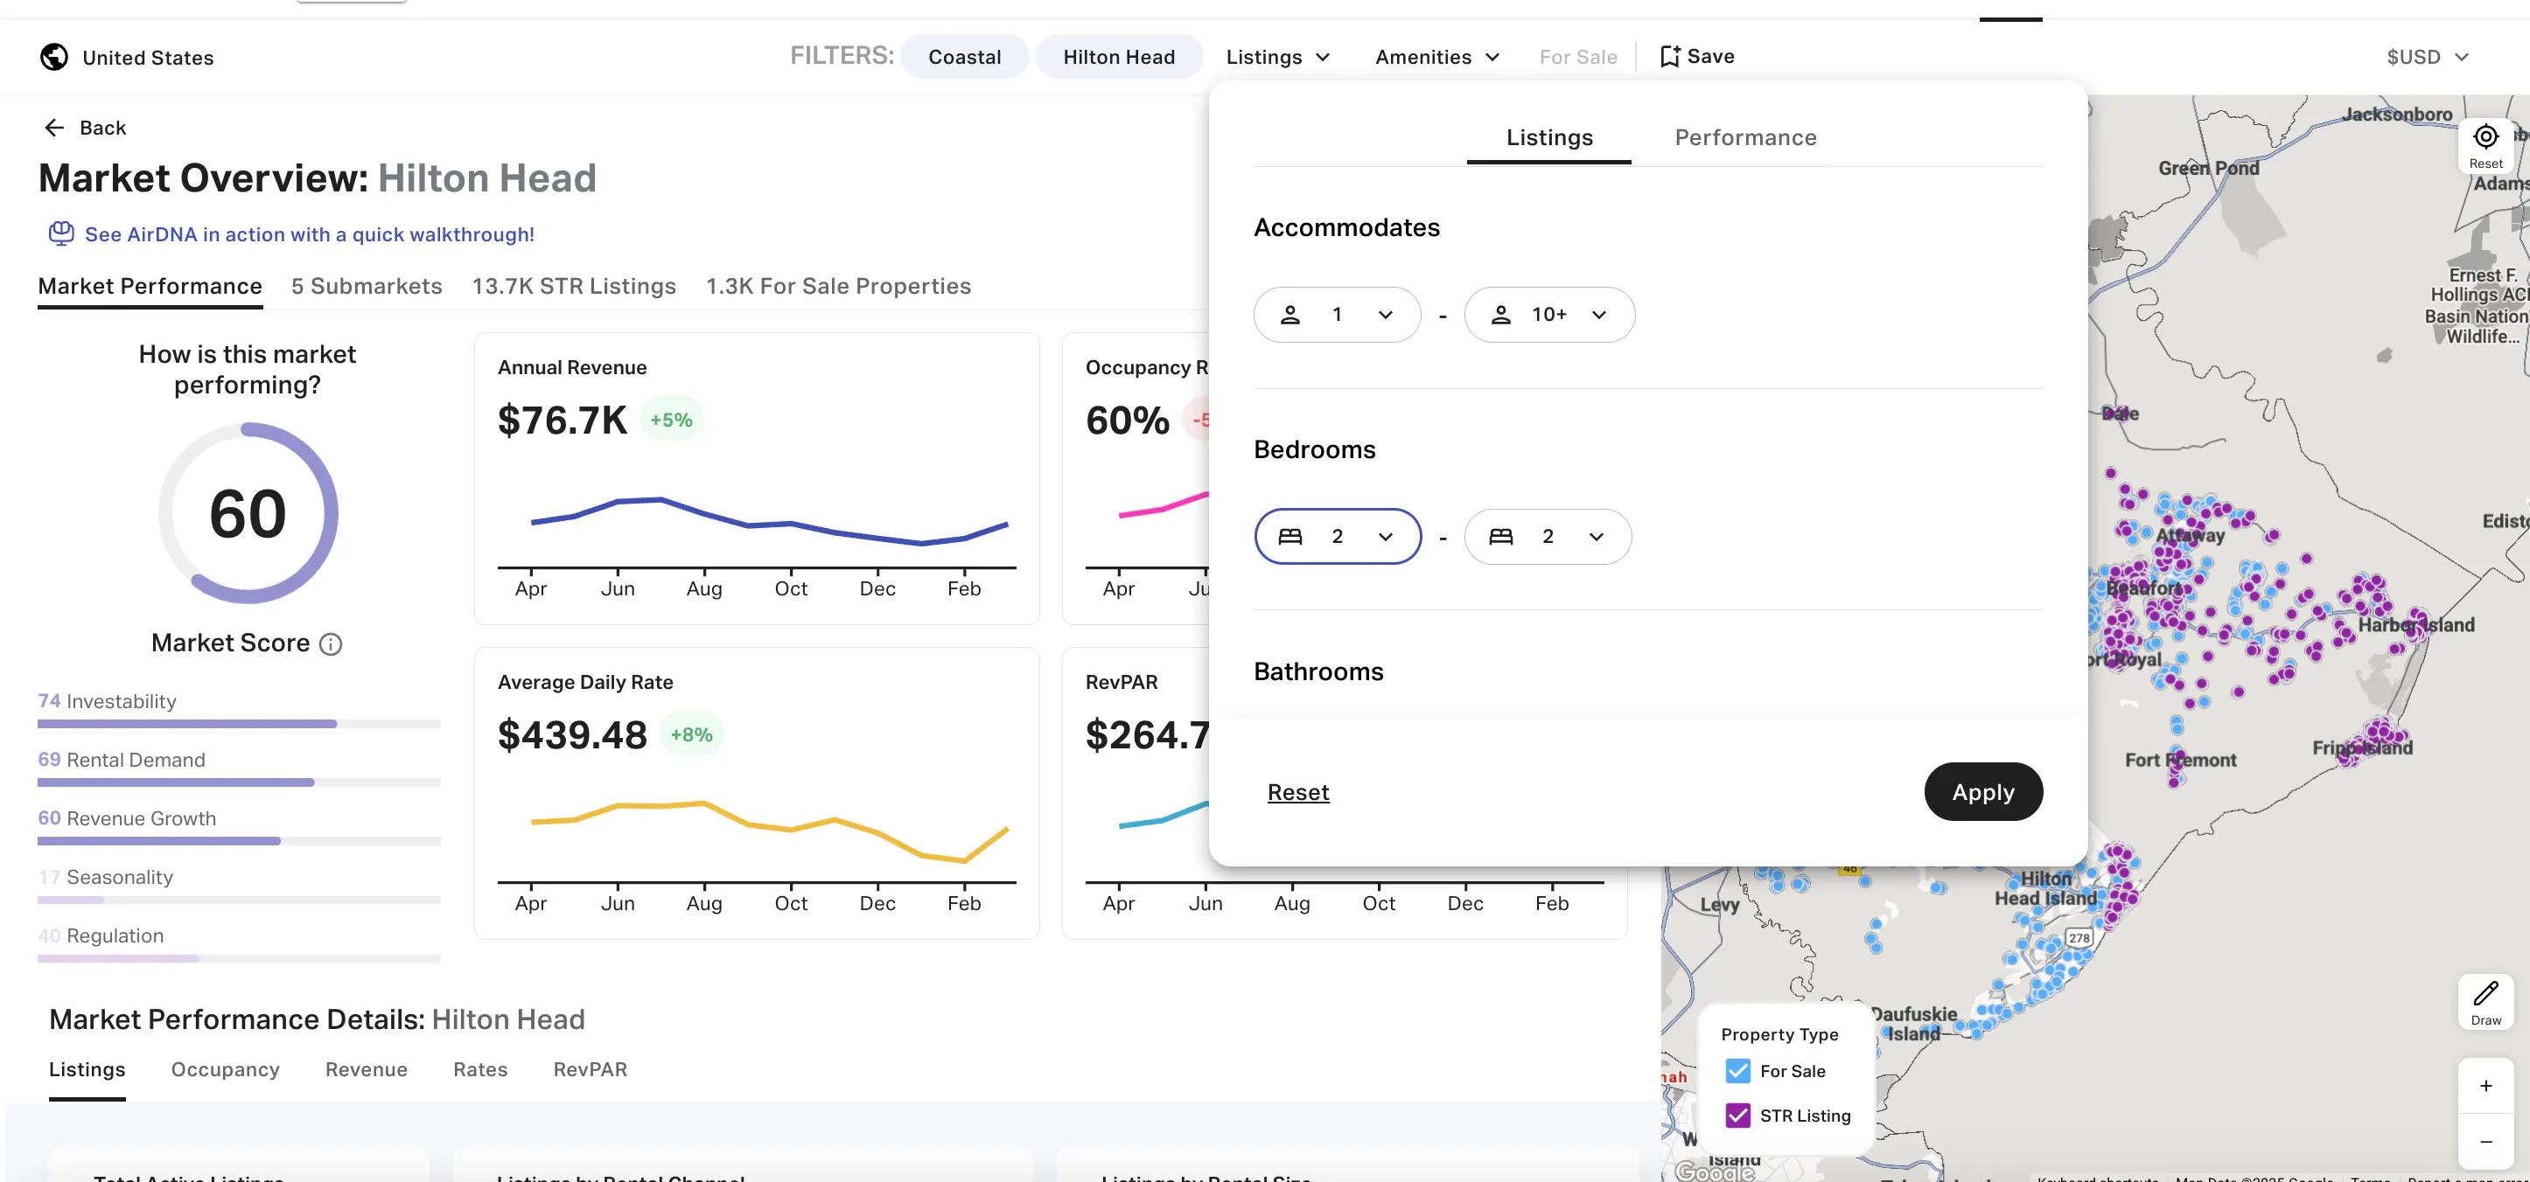2530x1182 pixels.
Task: Open the 1.3K For Sale Properties tab
Action: coord(838,286)
